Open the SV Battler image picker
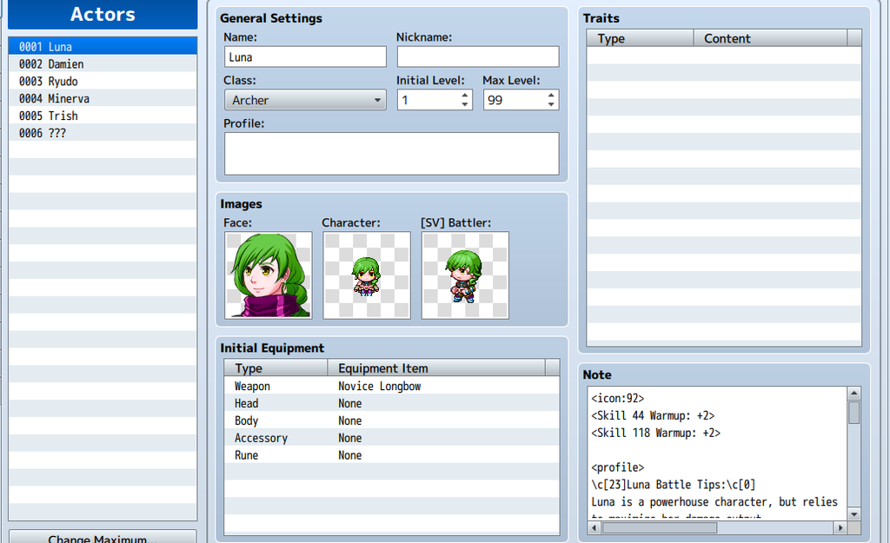This screenshot has height=543, width=890. coord(465,275)
